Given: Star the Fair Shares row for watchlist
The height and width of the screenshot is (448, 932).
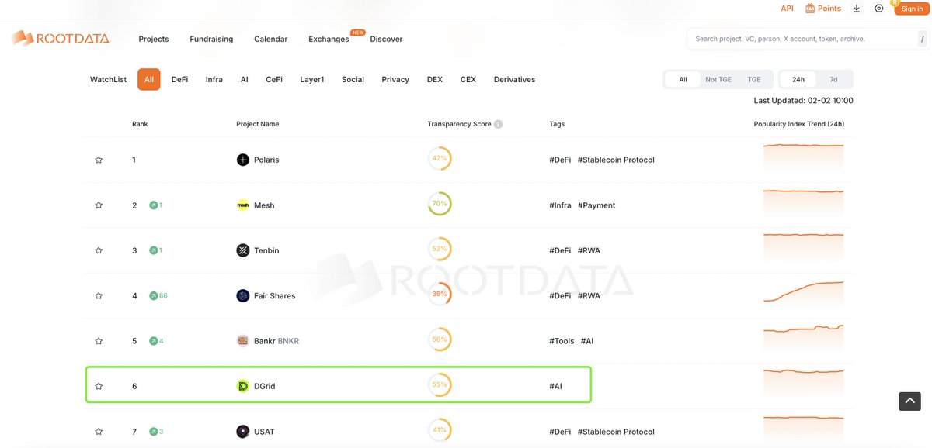Looking at the screenshot, I should click(99, 295).
